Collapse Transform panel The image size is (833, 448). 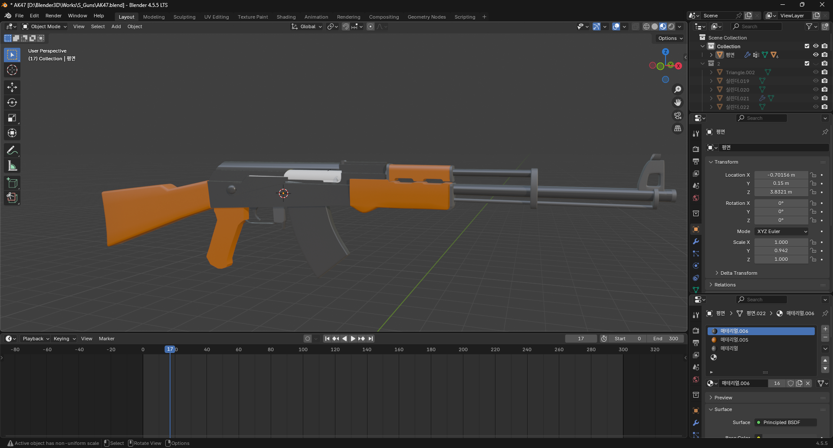726,162
